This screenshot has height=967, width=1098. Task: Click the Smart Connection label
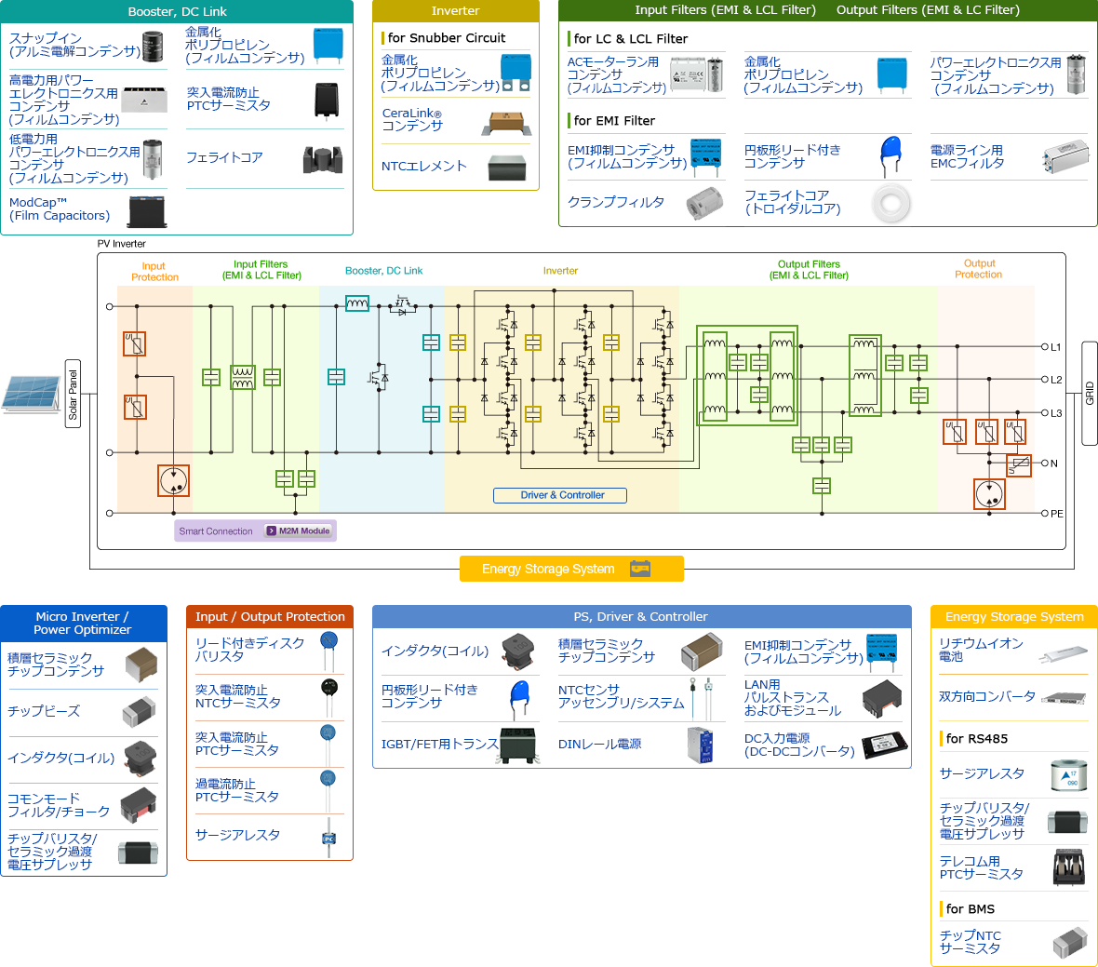click(216, 531)
